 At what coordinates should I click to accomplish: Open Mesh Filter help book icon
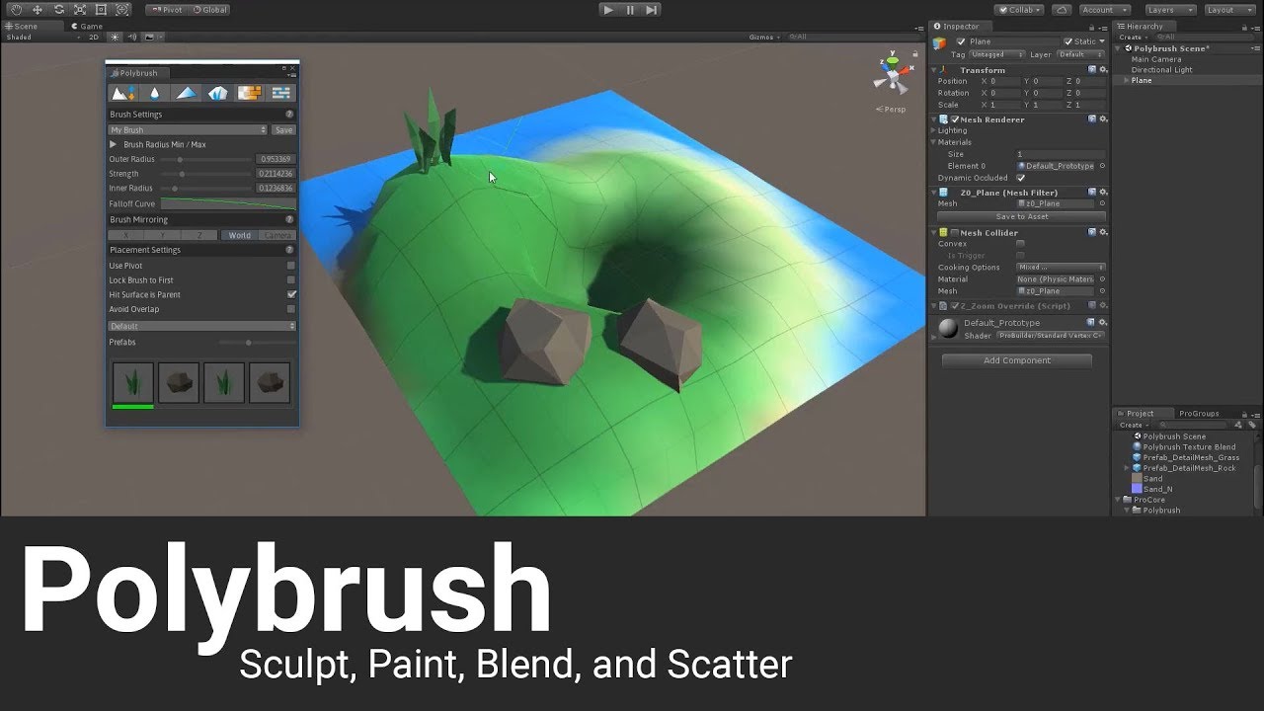pyautogui.click(x=1092, y=193)
